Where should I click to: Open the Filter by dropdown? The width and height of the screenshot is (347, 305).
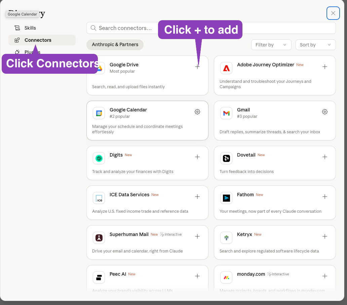click(271, 45)
